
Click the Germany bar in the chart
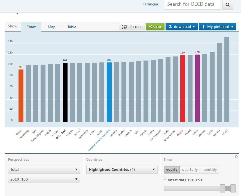tap(131, 92)
